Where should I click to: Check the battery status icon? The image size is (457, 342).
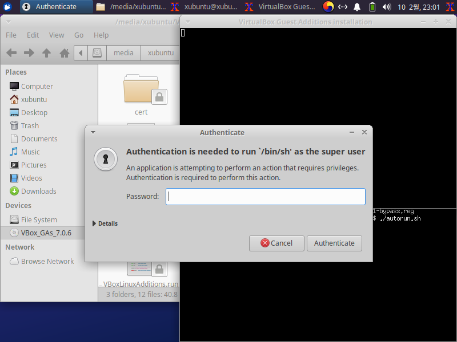click(x=372, y=7)
